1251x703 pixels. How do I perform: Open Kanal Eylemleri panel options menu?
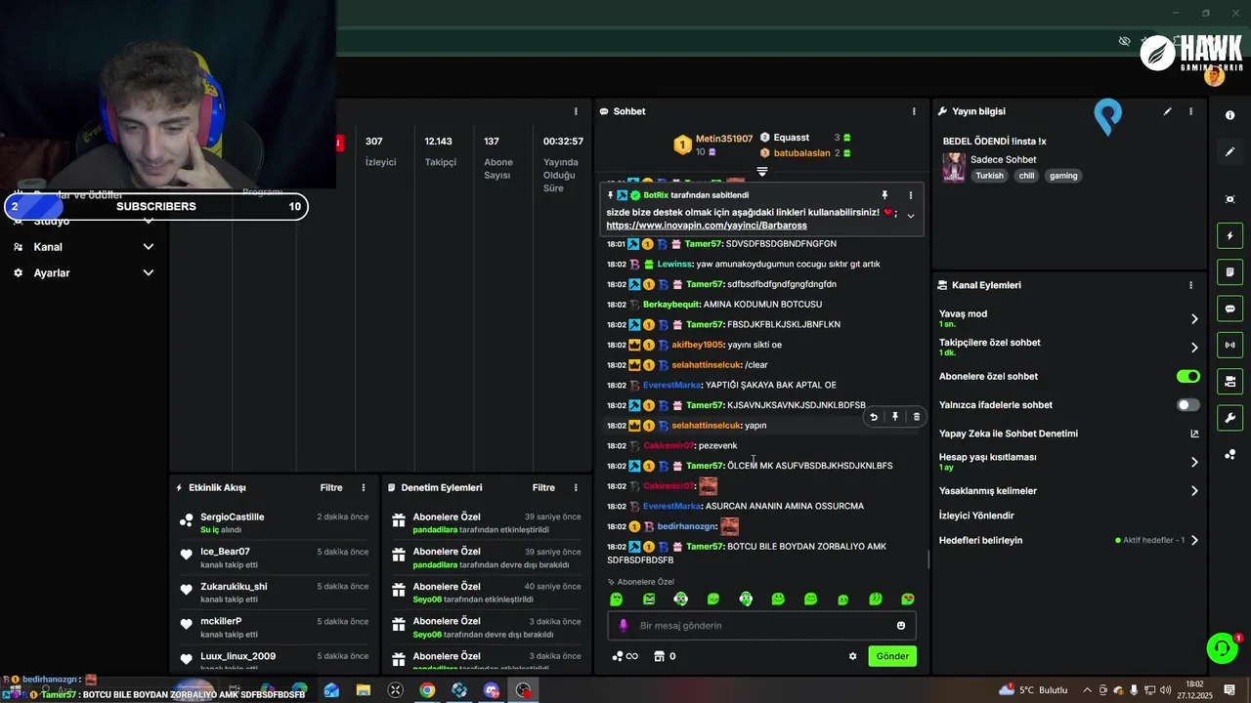[x=1190, y=285]
